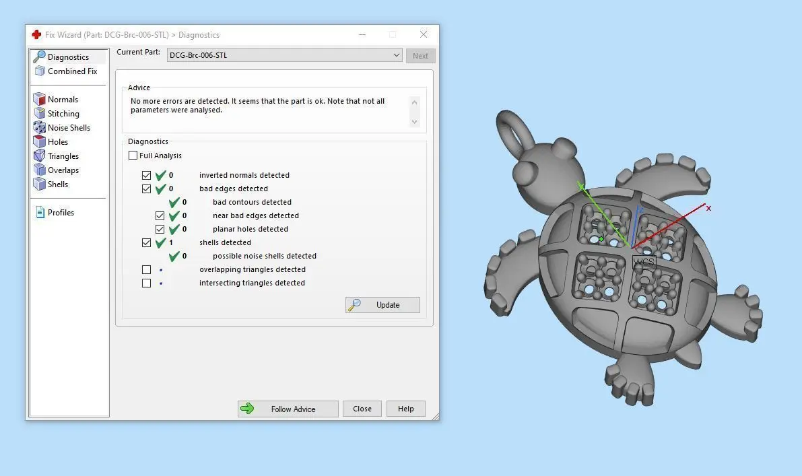
Task: Select the Overlaps page label
Action: pyautogui.click(x=63, y=170)
